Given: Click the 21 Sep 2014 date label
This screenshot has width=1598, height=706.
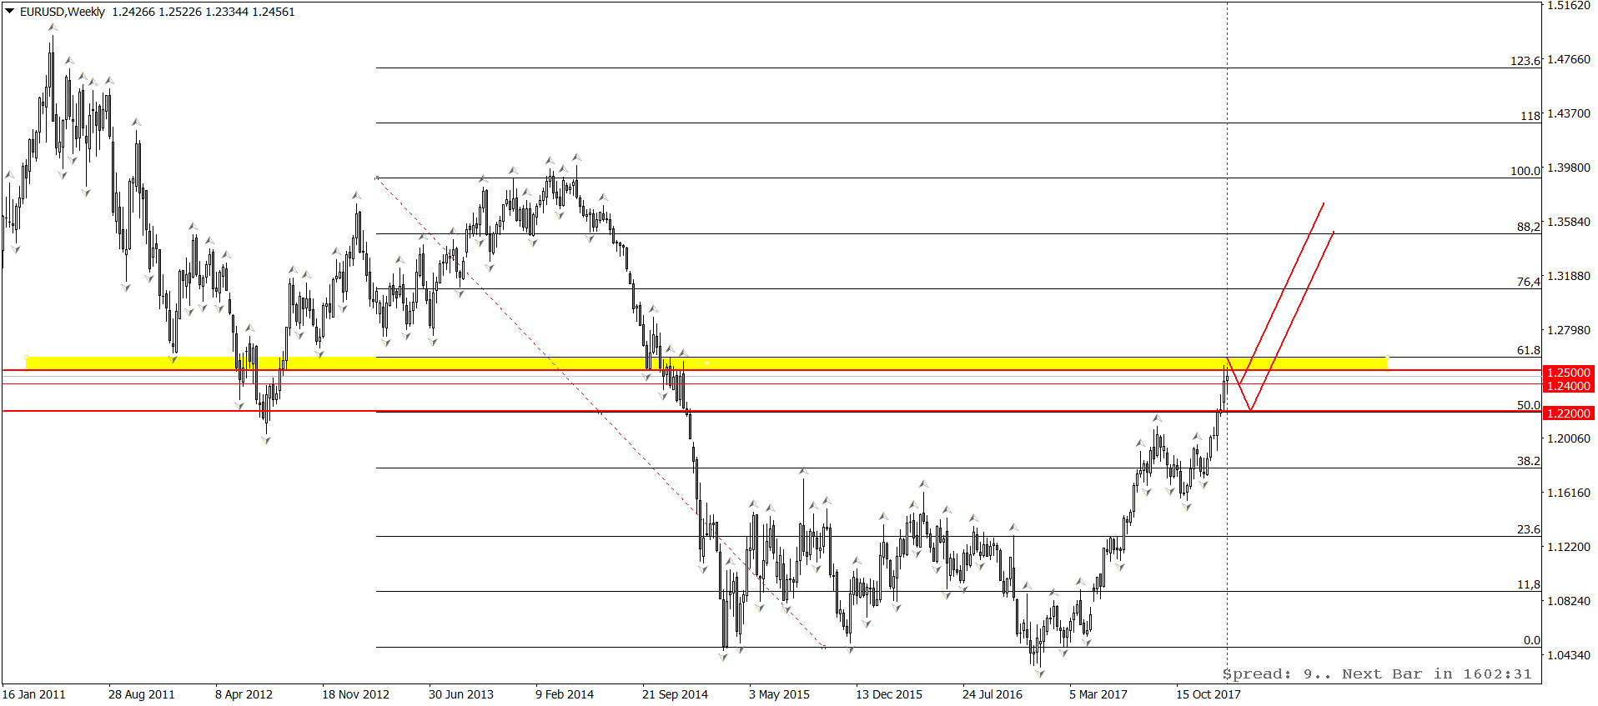Looking at the screenshot, I should click(x=675, y=694).
